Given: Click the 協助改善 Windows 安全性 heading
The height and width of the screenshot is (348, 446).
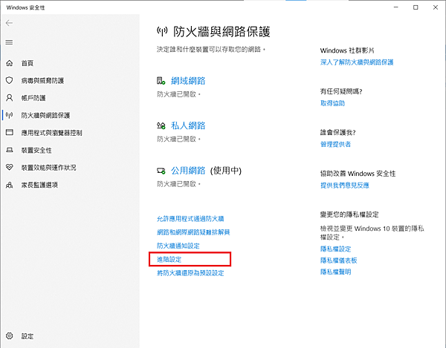Looking at the screenshot, I should 358,174.
